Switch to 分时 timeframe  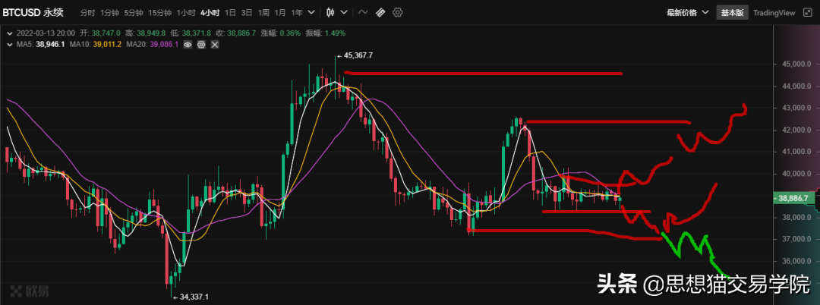(88, 13)
